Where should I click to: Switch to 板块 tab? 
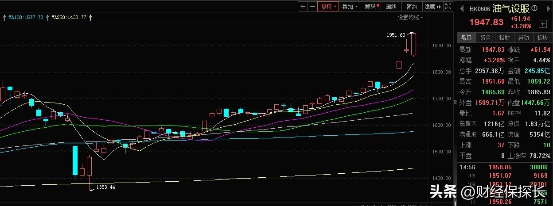coord(542,38)
